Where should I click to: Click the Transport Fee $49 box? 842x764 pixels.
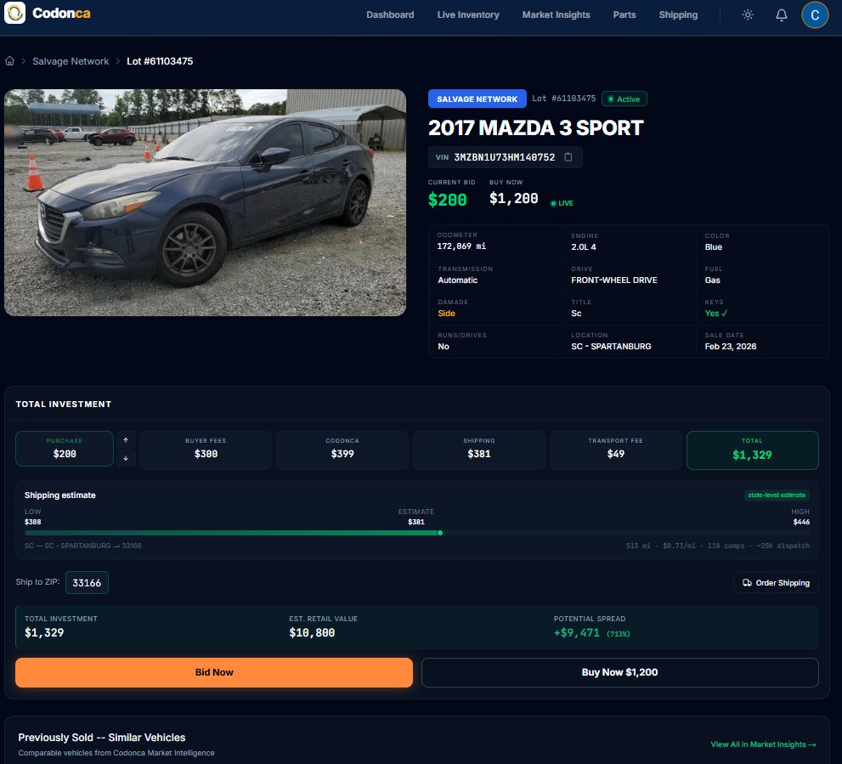(615, 450)
